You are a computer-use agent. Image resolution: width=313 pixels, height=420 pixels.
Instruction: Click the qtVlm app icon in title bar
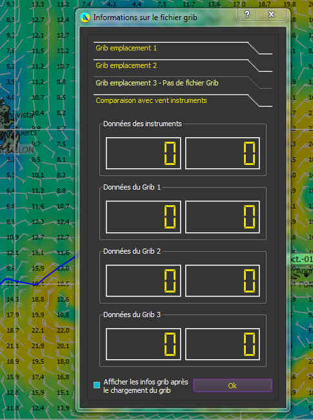pos(85,17)
